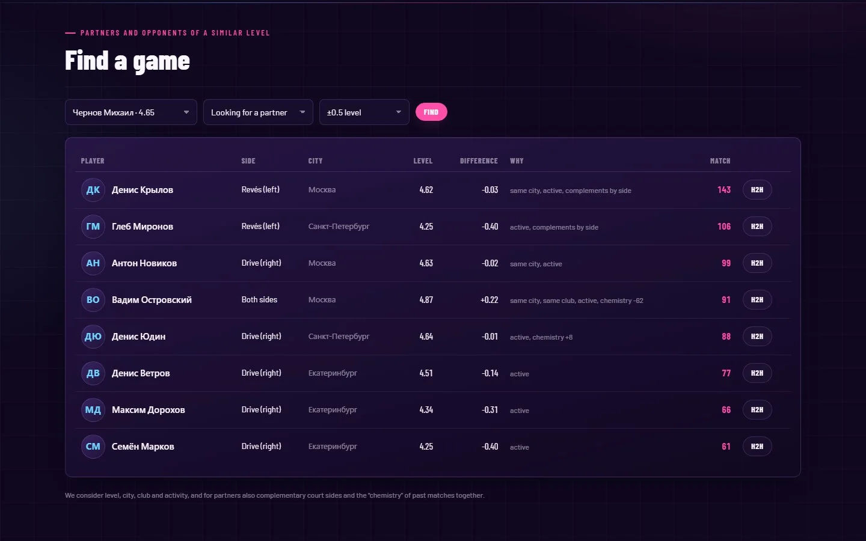866x541 pixels.
Task: Click the ДК avatar of Денис Крылов
Action: point(93,190)
